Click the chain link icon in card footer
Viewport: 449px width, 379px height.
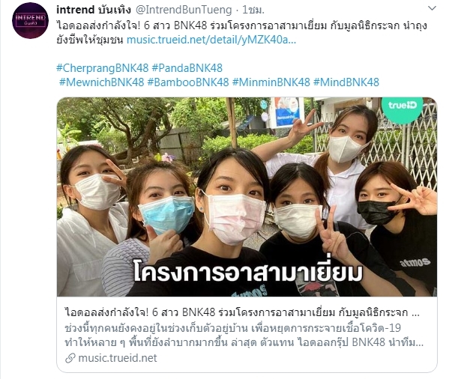click(70, 358)
